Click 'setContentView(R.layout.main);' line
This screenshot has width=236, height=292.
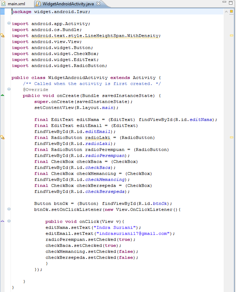76,108
